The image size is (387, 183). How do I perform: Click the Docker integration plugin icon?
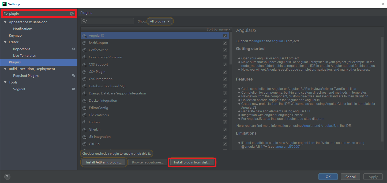point(85,101)
